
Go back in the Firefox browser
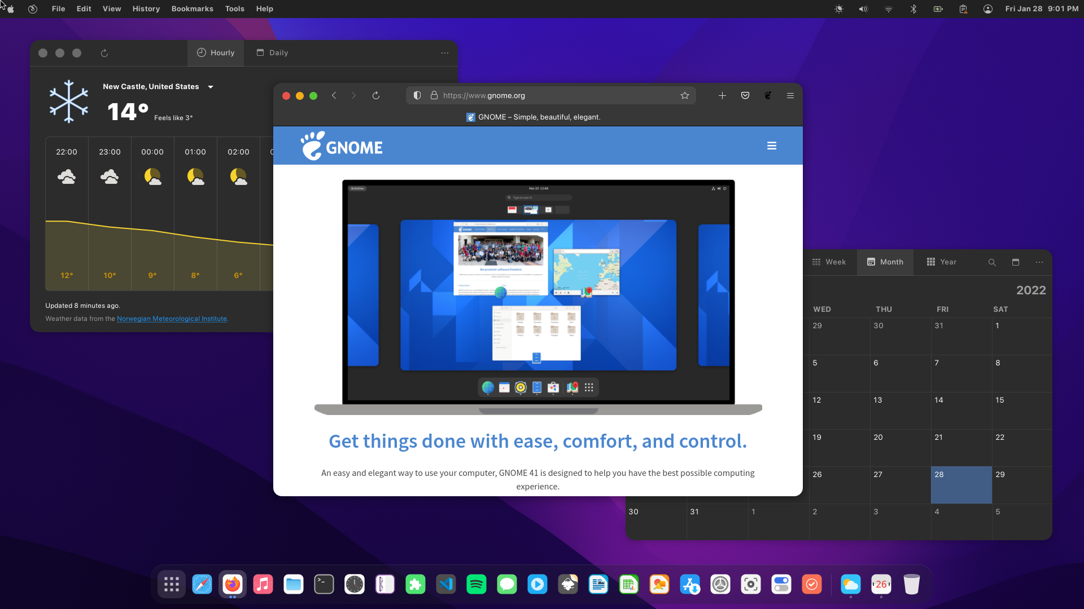click(334, 96)
